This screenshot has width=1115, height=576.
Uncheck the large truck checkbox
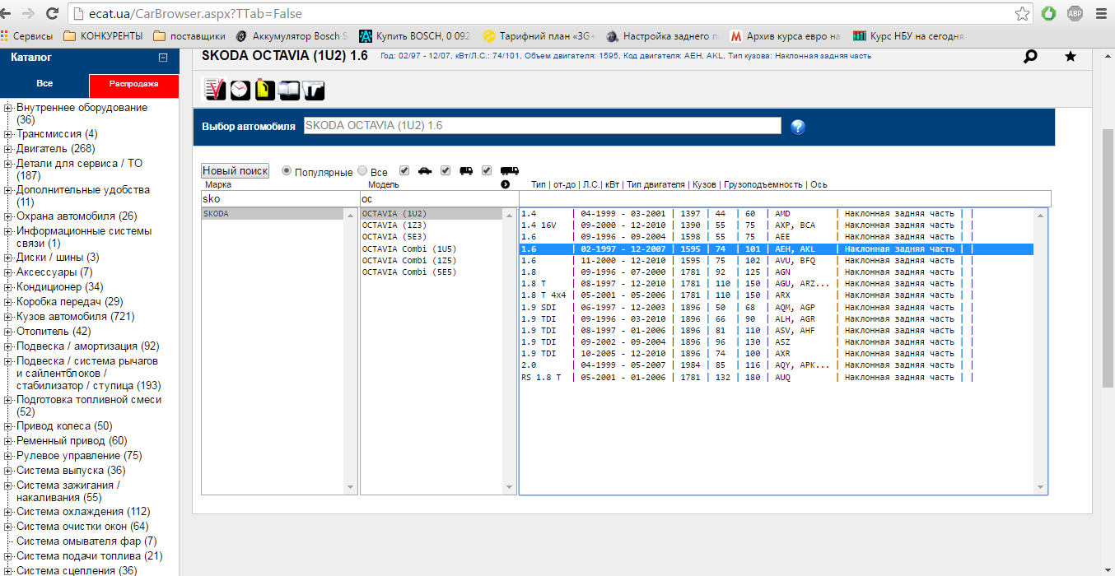(487, 171)
